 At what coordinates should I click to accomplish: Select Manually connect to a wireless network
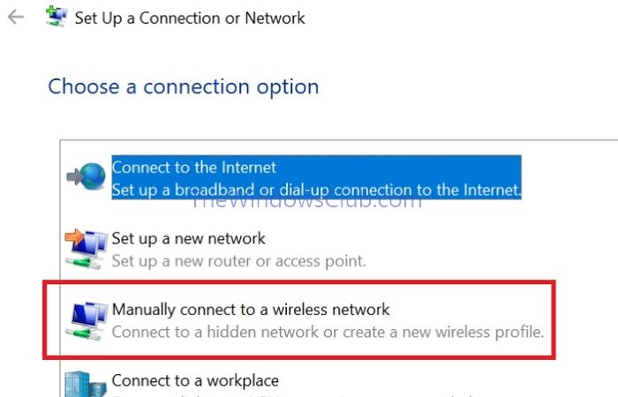pos(251,310)
